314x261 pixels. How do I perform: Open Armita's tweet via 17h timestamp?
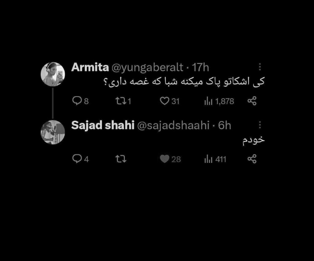200,67
